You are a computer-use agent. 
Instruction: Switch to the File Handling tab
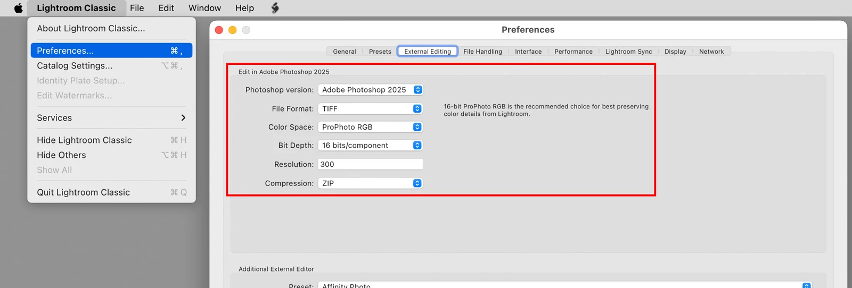pyautogui.click(x=482, y=52)
